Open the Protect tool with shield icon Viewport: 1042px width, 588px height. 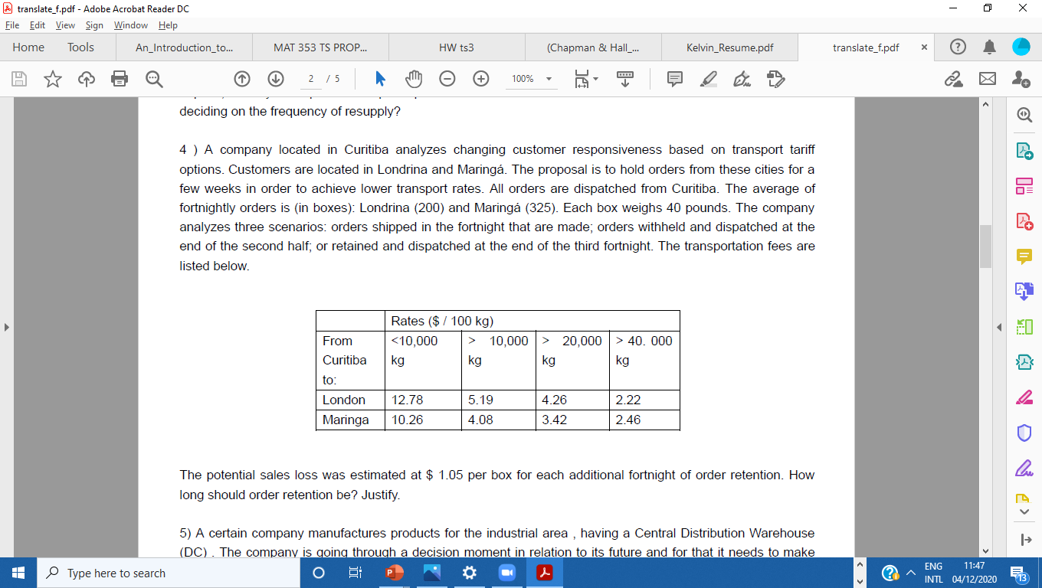[x=1024, y=433]
